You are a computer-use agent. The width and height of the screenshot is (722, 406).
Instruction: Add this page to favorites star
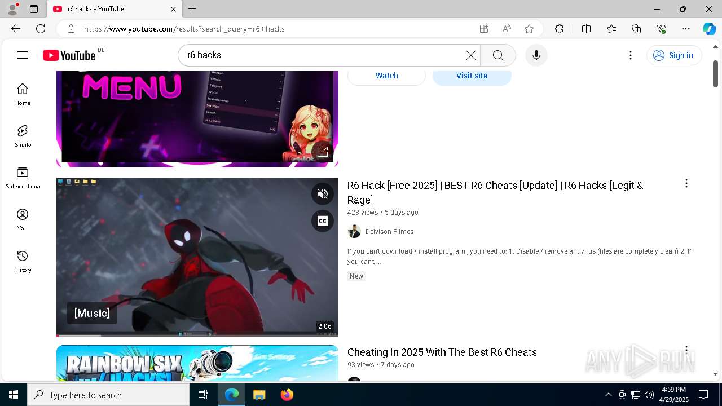[x=529, y=29]
